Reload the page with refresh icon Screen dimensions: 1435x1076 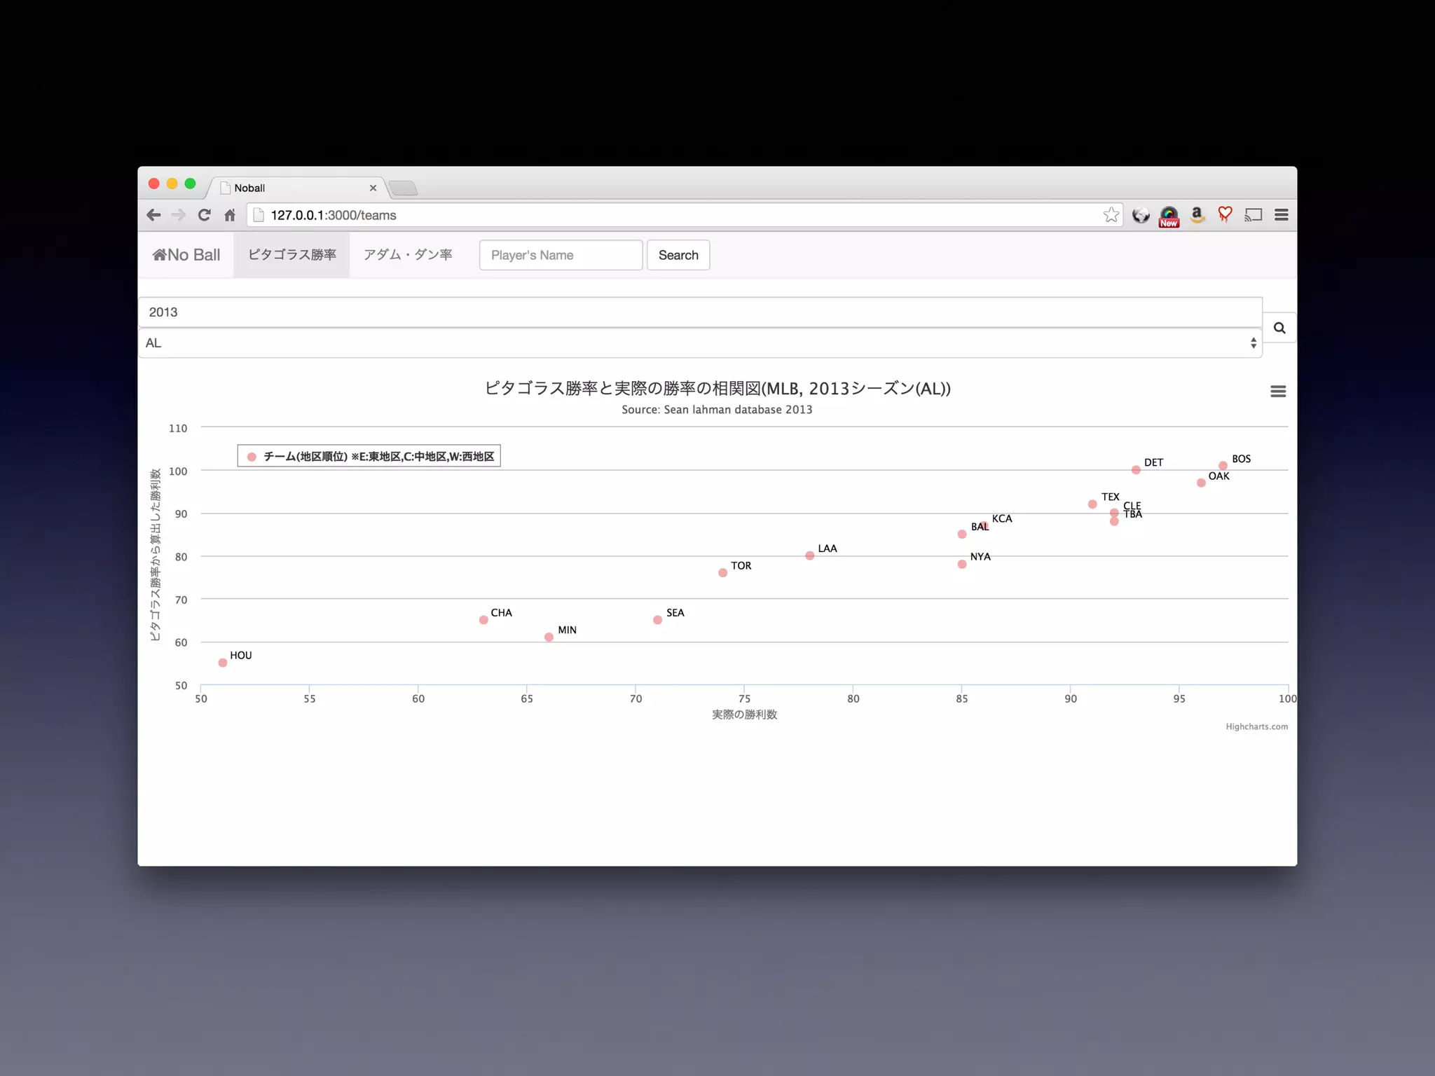tap(204, 215)
